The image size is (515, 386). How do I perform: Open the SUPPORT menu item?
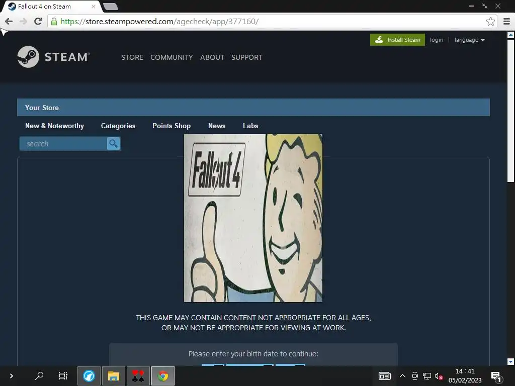pos(246,57)
